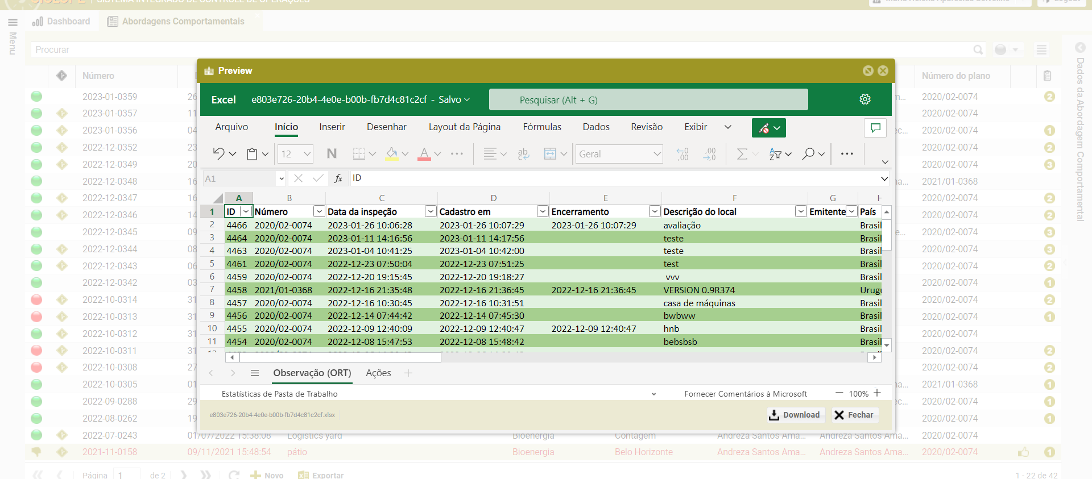Switch to the Ações sheet tab
1092x479 pixels.
(x=378, y=373)
